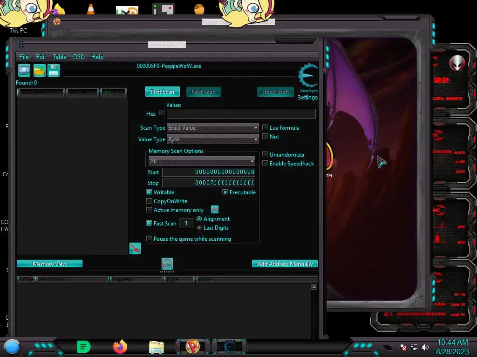477x357 pixels.
Task: Toggle the Hex checkbox
Action: point(162,113)
